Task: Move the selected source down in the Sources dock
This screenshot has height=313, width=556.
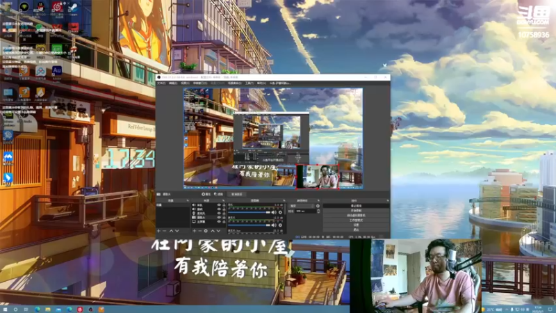Action: point(218,231)
